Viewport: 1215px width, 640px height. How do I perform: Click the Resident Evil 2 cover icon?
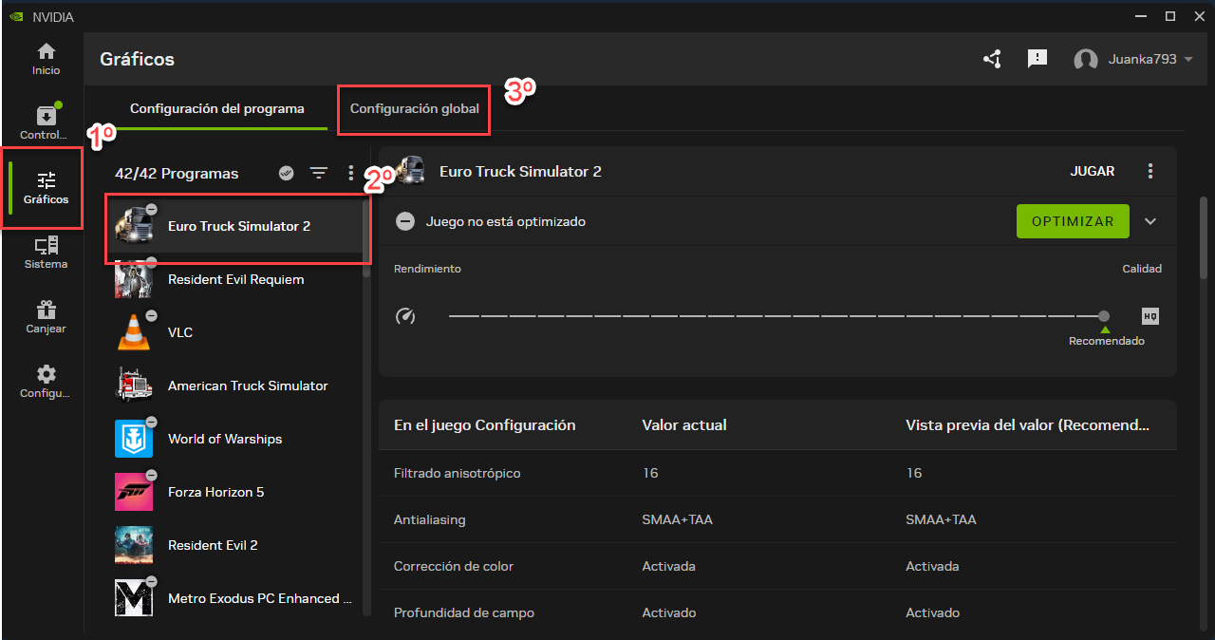(x=134, y=545)
